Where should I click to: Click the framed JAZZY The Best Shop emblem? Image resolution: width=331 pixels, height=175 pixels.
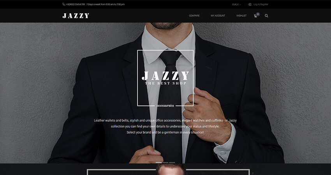(165, 78)
